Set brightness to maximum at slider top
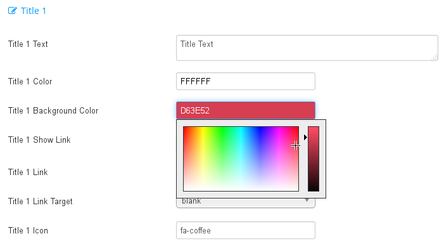This screenshot has height=248, width=444. (x=314, y=128)
